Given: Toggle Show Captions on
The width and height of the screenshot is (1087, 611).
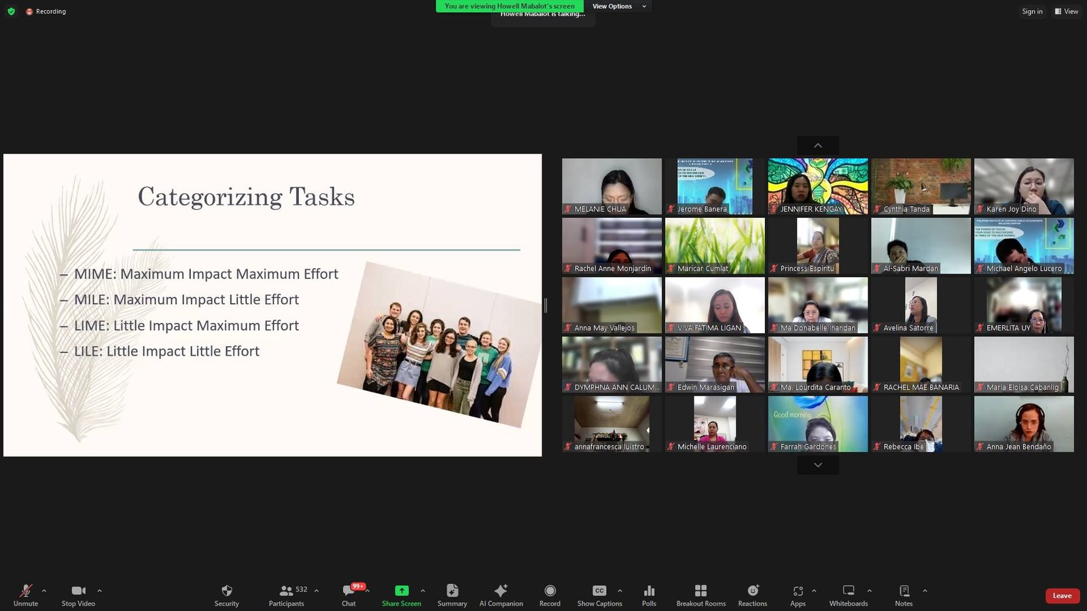Looking at the screenshot, I should click(599, 595).
